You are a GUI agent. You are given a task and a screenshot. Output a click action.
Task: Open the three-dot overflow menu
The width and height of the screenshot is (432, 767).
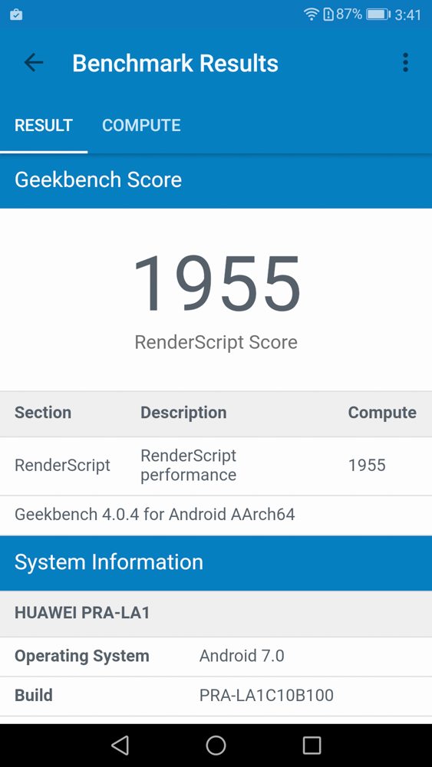(x=405, y=63)
